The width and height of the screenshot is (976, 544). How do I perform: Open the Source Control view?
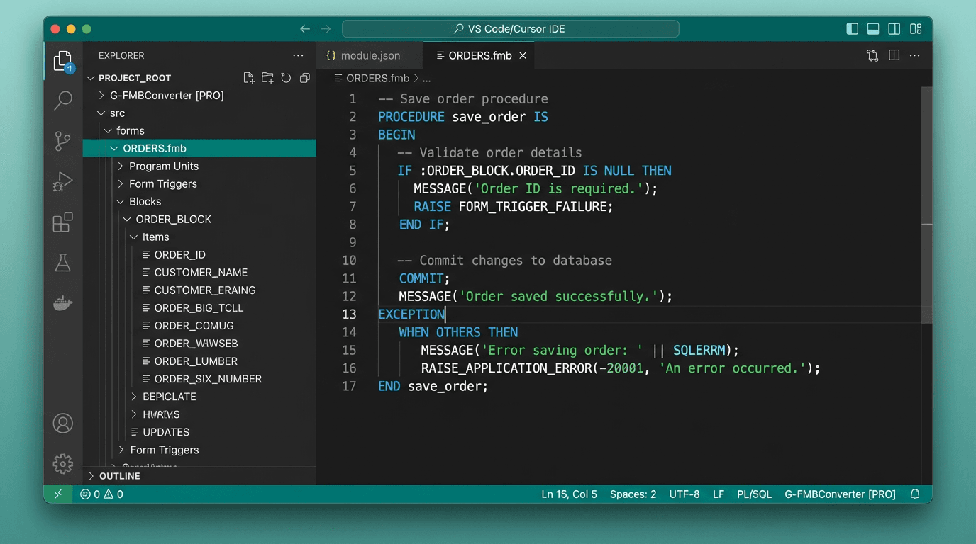pyautogui.click(x=63, y=141)
